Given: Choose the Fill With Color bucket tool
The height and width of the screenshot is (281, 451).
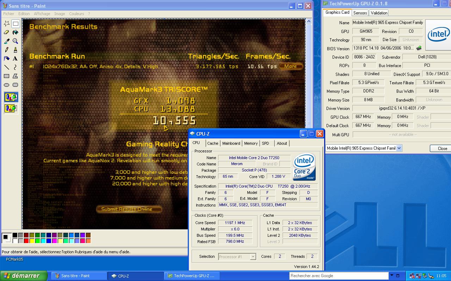Looking at the screenshot, I should (x=16, y=32).
